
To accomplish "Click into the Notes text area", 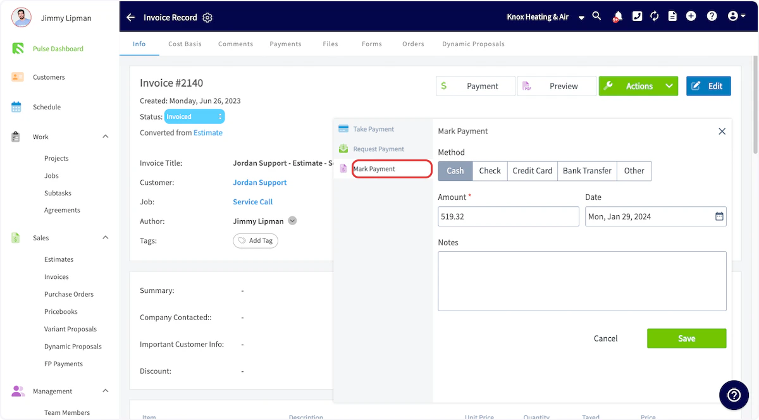I will [582, 281].
